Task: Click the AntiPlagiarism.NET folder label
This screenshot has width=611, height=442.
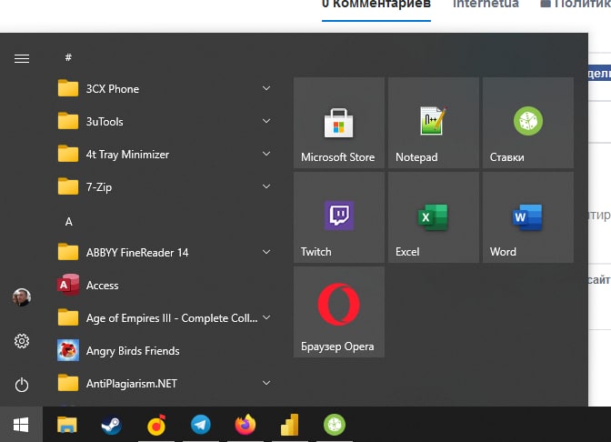Action: (132, 384)
